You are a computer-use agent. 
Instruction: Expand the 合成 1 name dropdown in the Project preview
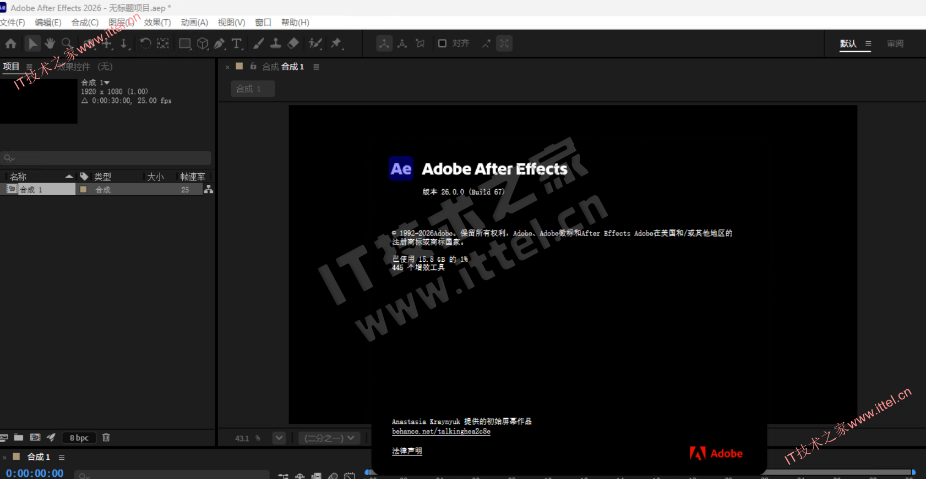107,82
